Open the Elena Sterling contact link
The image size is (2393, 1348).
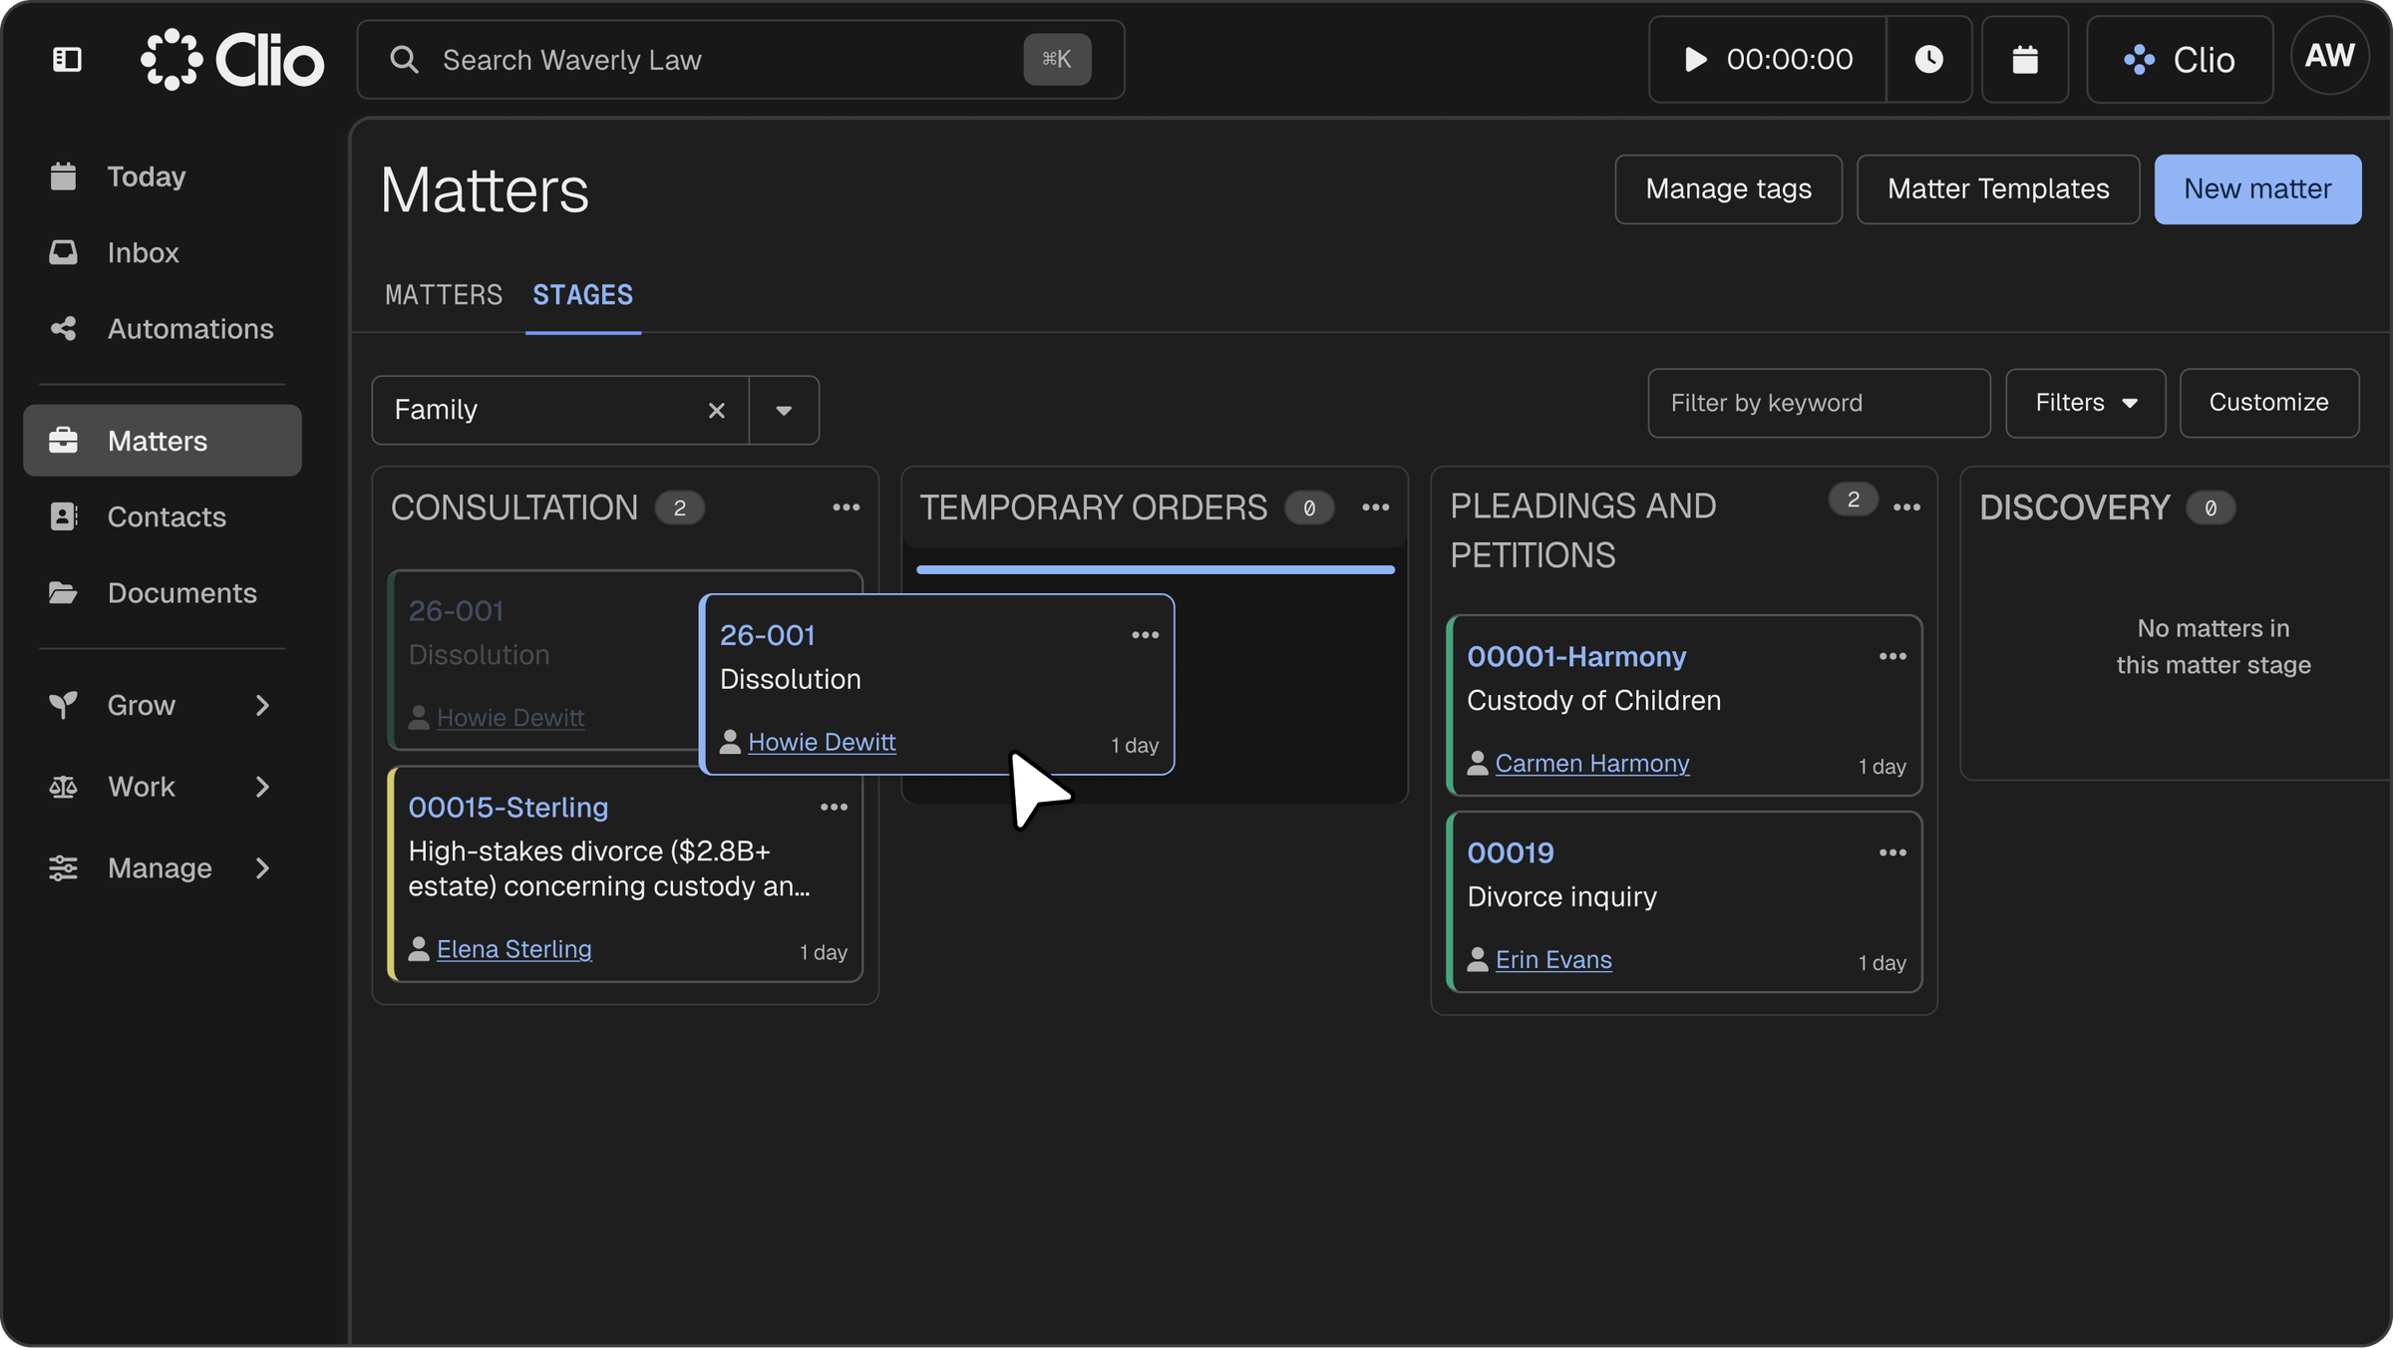tap(513, 949)
